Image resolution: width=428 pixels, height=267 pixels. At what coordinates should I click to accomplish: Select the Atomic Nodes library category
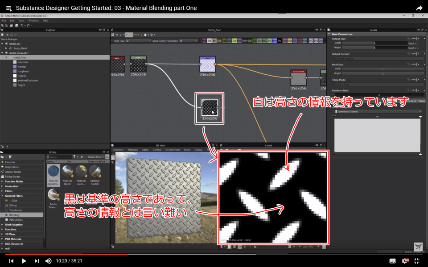click(x=13, y=172)
